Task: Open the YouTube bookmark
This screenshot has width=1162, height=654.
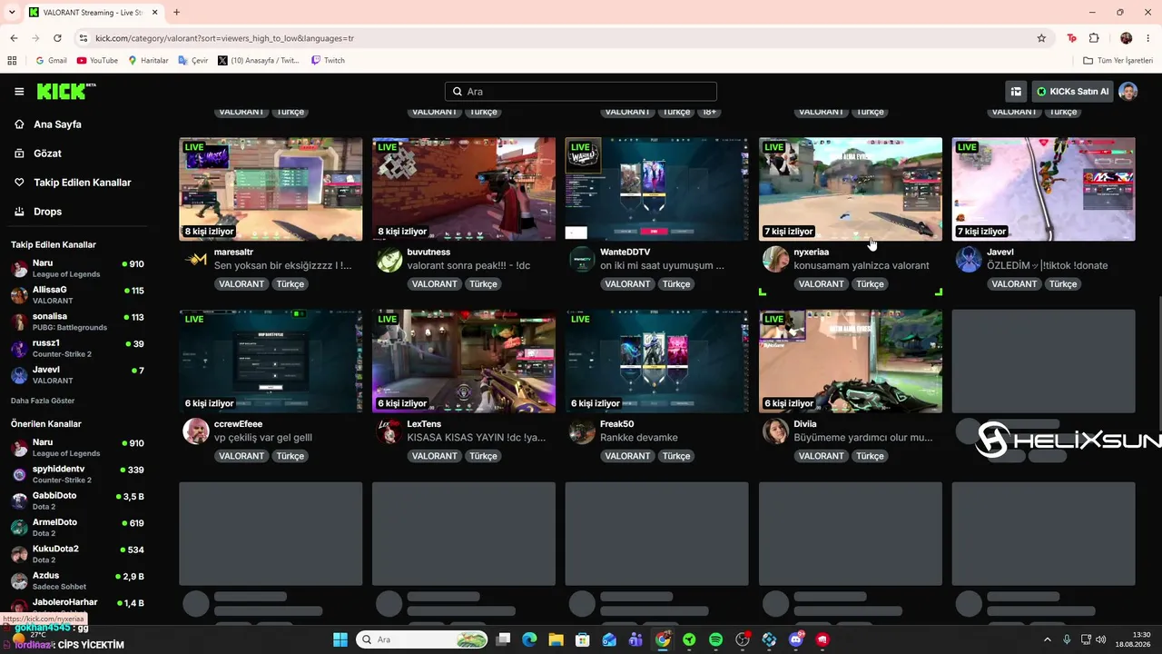Action: coord(98,61)
